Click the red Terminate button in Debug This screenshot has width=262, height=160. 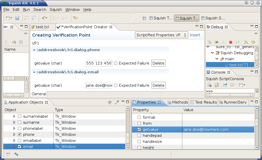click(231, 42)
